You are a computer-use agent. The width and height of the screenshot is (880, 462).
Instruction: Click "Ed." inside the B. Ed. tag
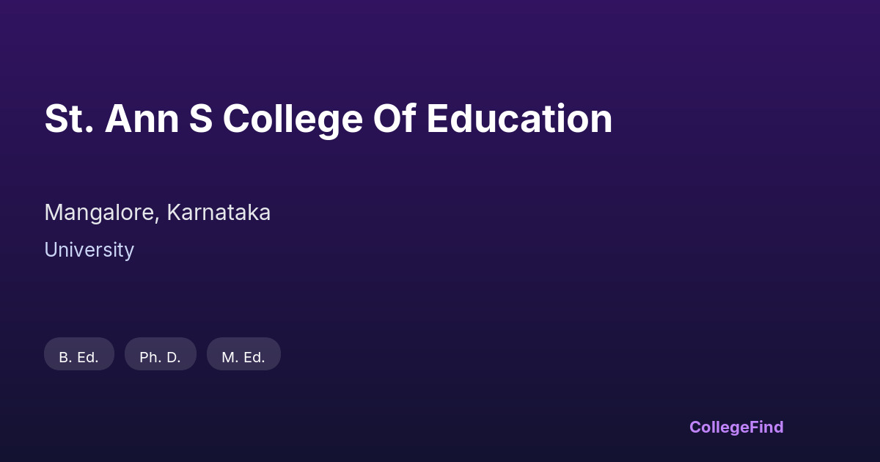click(87, 358)
